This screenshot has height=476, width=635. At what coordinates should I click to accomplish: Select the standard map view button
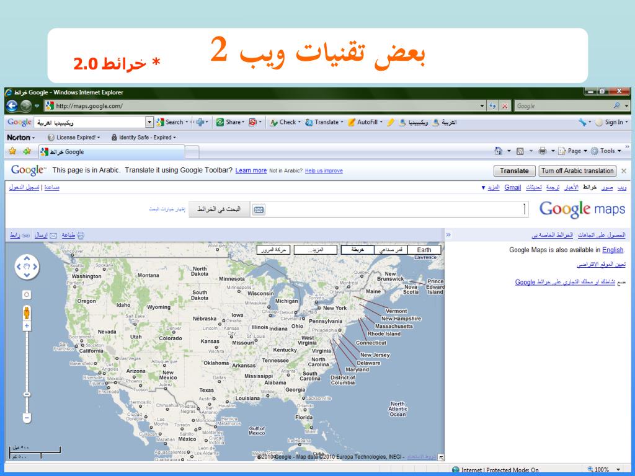tap(358, 250)
